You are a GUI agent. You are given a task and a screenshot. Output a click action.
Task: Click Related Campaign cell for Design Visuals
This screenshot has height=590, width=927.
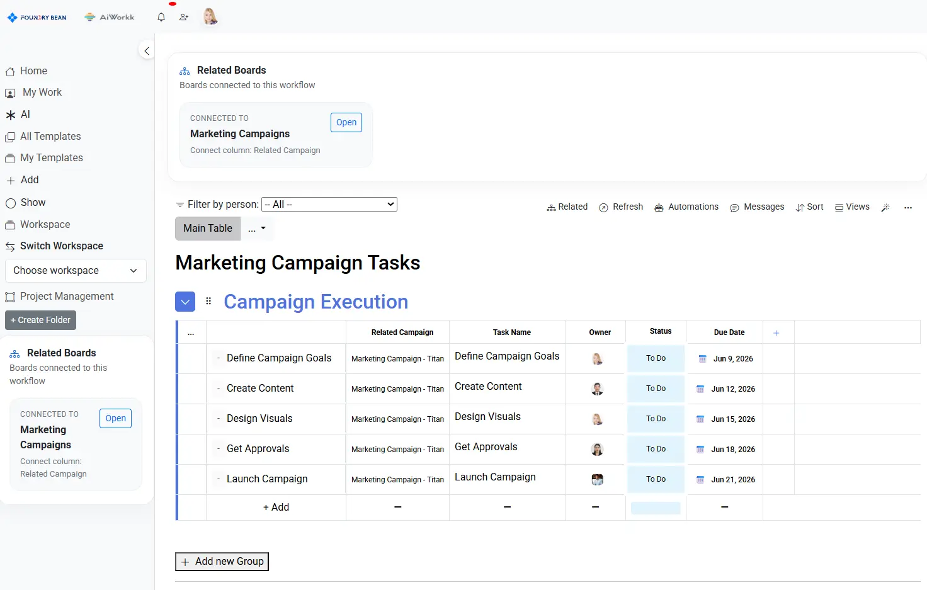[397, 419]
